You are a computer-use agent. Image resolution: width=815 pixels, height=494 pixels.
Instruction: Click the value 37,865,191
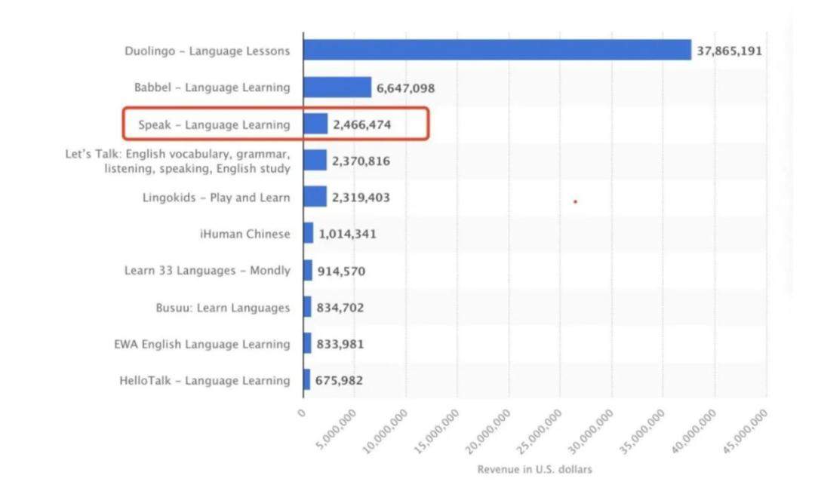pyautogui.click(x=729, y=51)
